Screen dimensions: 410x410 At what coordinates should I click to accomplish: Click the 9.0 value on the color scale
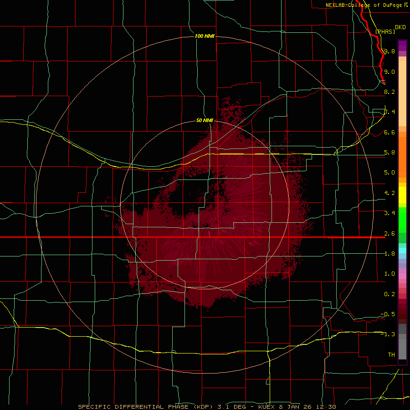point(389,72)
